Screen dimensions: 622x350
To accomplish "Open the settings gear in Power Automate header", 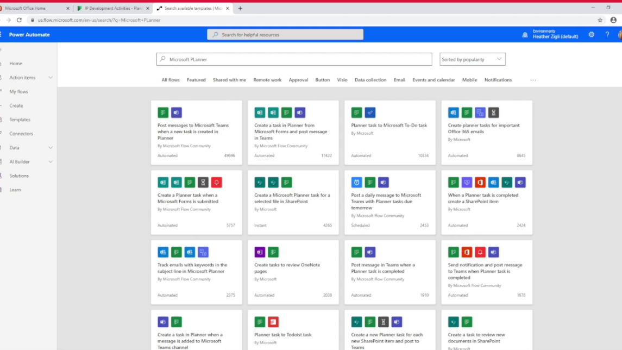I will (591, 35).
